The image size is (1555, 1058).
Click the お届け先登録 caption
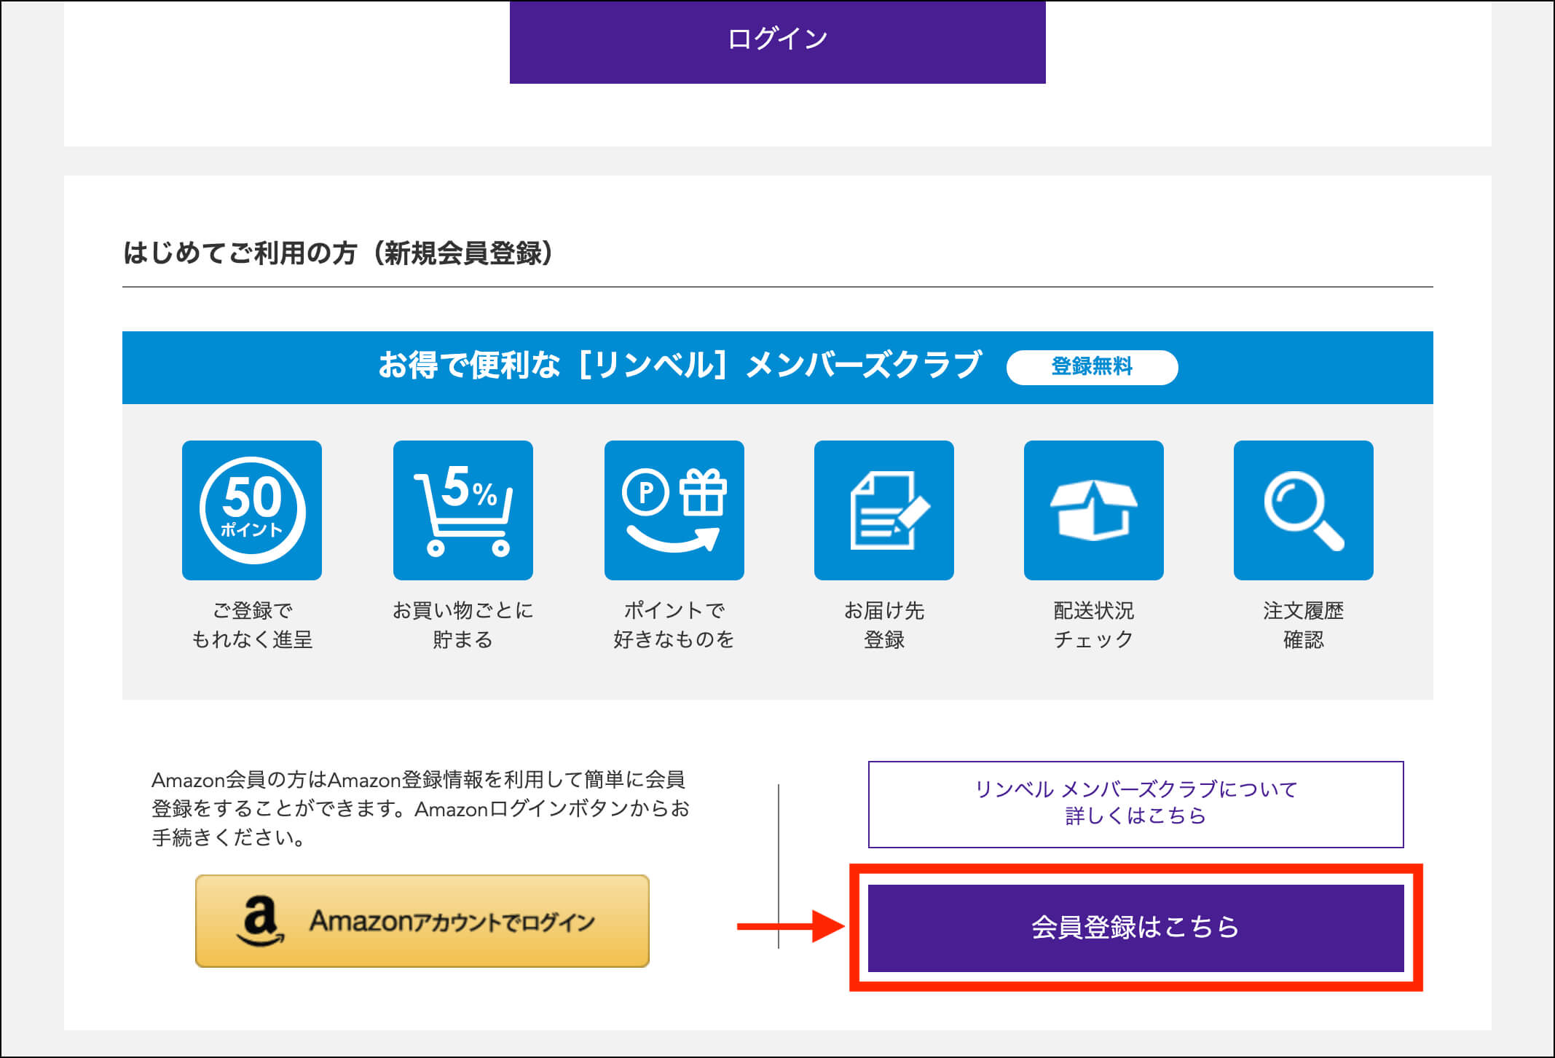tap(884, 625)
